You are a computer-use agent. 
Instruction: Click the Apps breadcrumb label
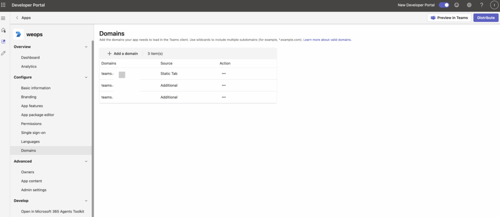pyautogui.click(x=26, y=18)
